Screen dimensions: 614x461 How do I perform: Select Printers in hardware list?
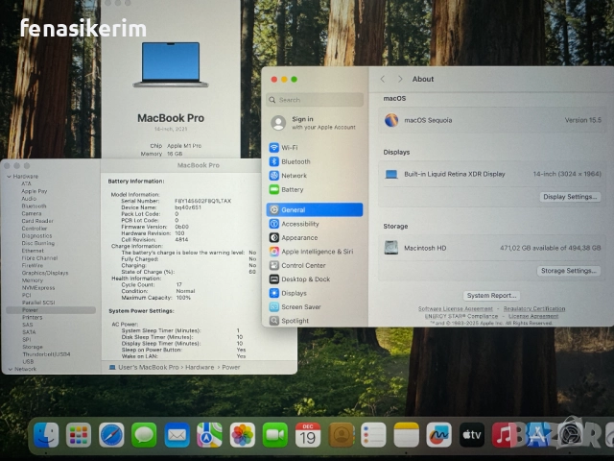click(32, 317)
